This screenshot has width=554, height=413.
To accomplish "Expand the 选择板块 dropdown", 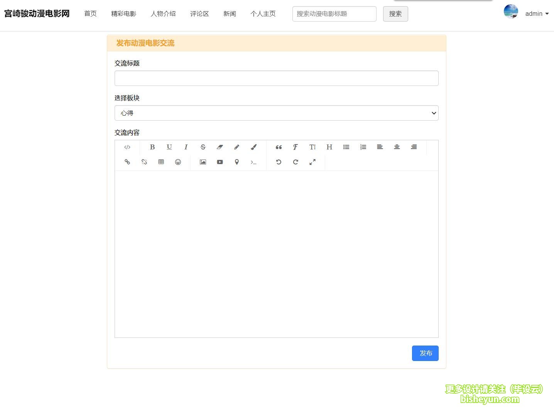I will pos(276,113).
